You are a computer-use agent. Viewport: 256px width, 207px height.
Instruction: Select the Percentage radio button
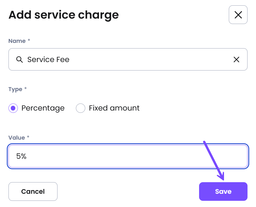point(13,108)
